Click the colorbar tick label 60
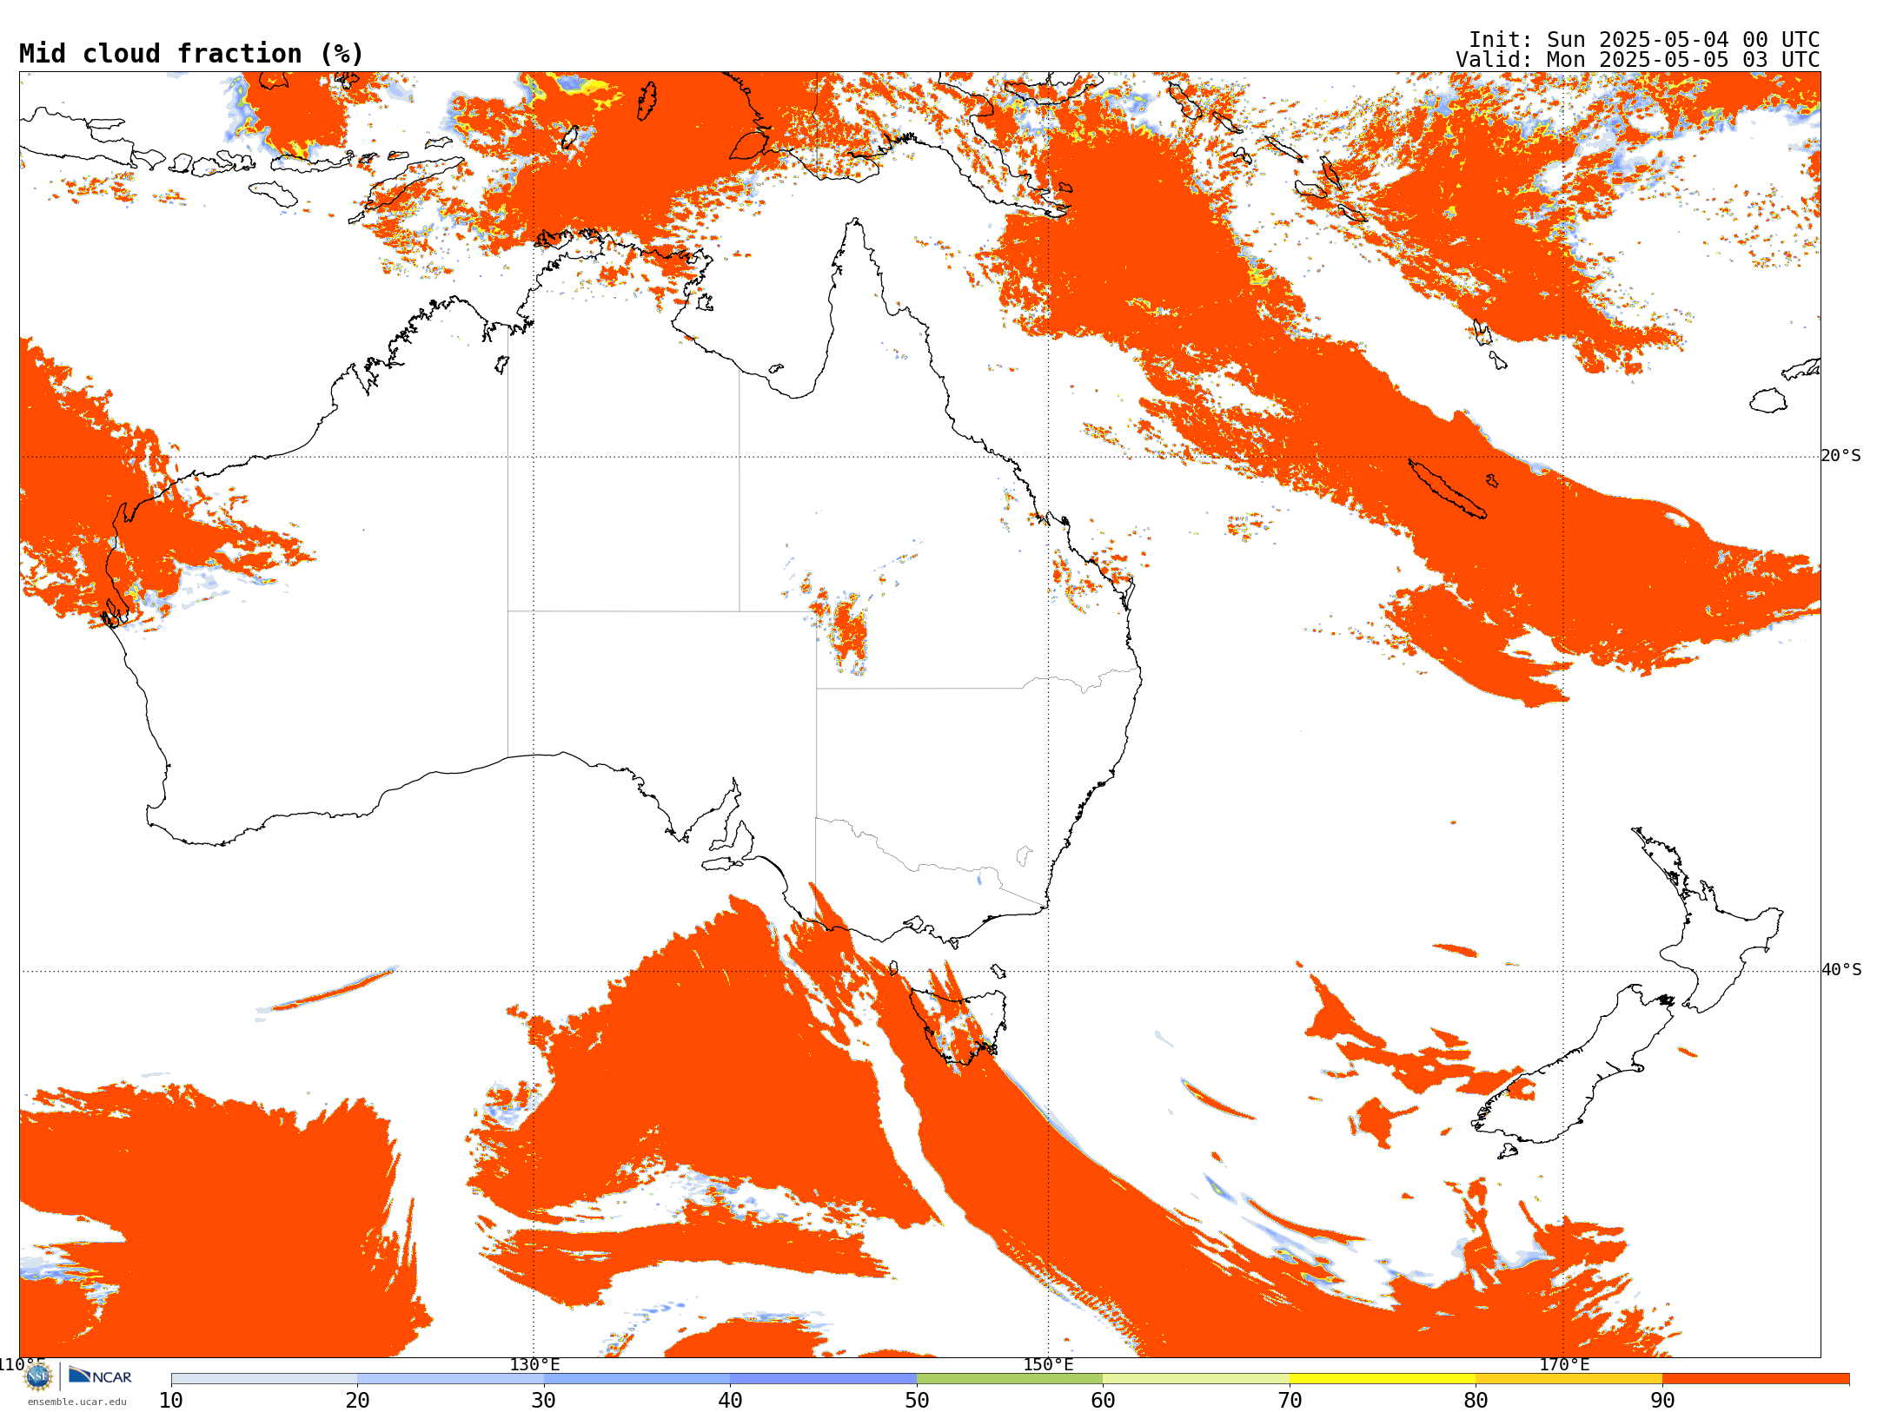The width and height of the screenshot is (1877, 1412). tap(1103, 1400)
